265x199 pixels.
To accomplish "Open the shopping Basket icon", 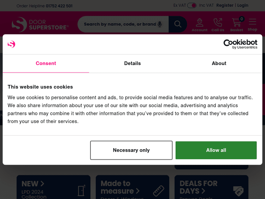I will click(236, 25).
